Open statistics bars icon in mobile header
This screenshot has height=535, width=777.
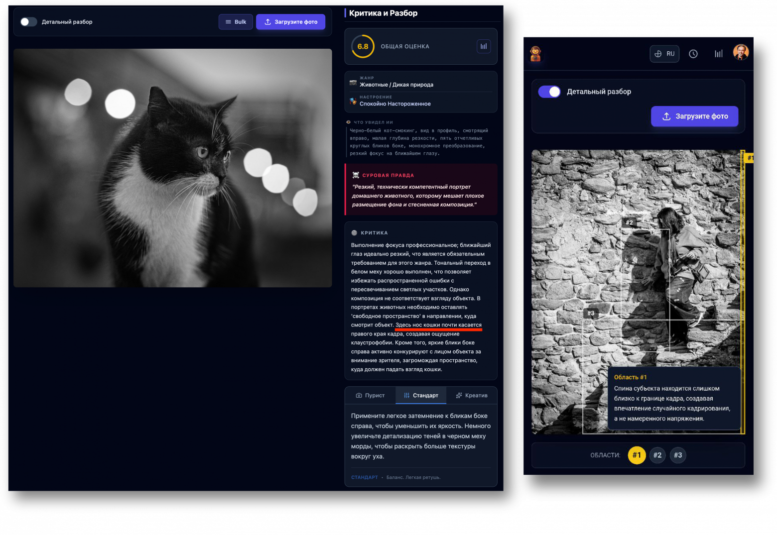point(718,54)
